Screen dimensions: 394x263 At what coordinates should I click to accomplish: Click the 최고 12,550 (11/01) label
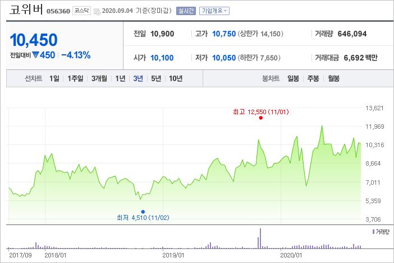pyautogui.click(x=261, y=112)
